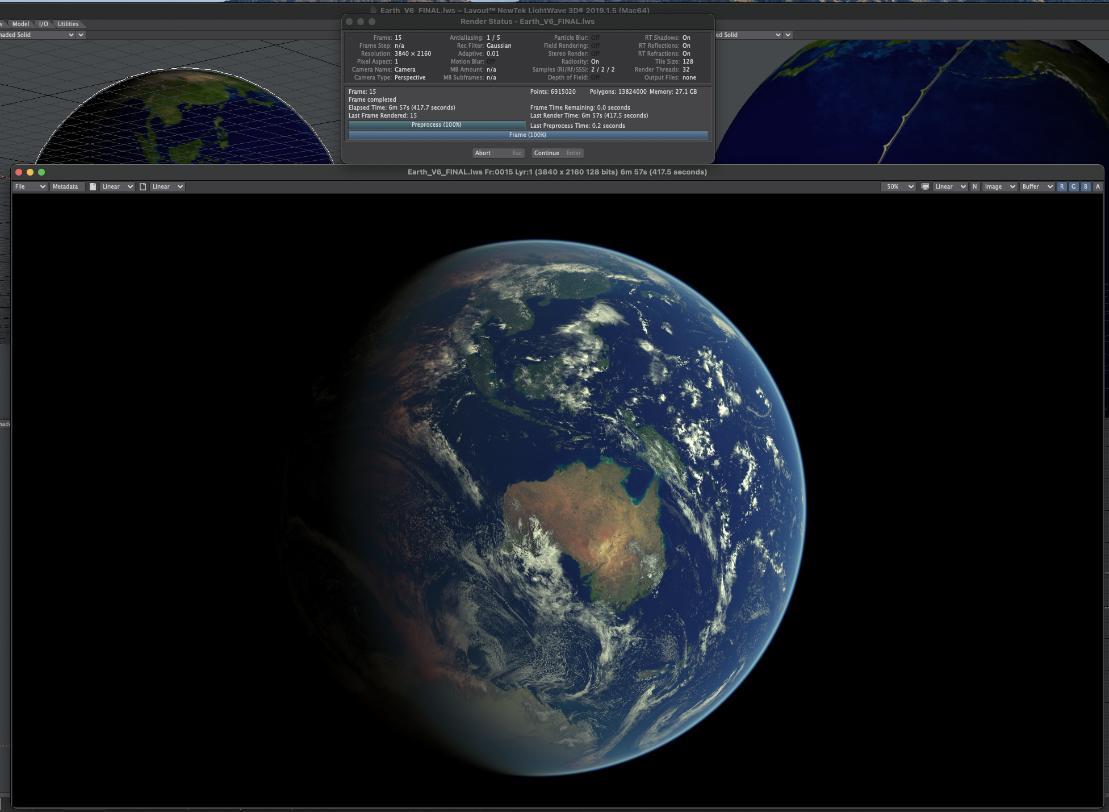Click the filled page color space icon
Image resolution: width=1109 pixels, height=812 pixels.
(93, 186)
